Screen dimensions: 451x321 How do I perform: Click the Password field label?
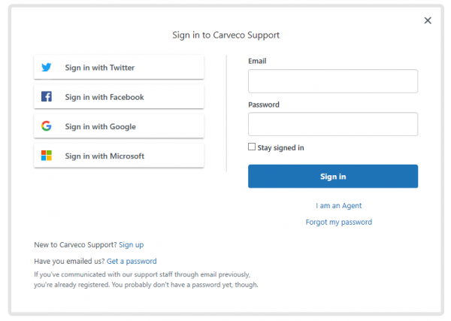[x=264, y=104]
